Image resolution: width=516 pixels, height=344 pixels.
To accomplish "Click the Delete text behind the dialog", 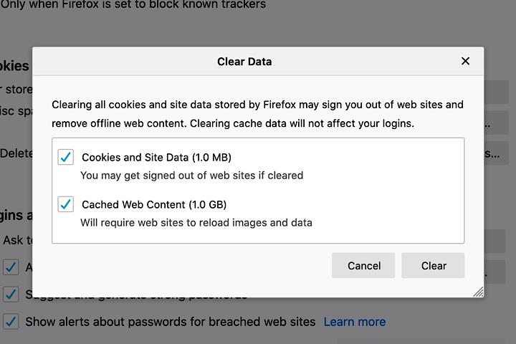I will (16, 153).
